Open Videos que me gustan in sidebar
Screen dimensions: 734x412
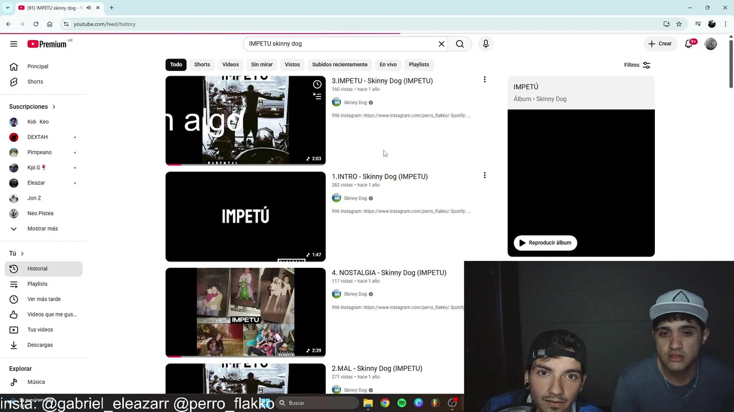44,315
